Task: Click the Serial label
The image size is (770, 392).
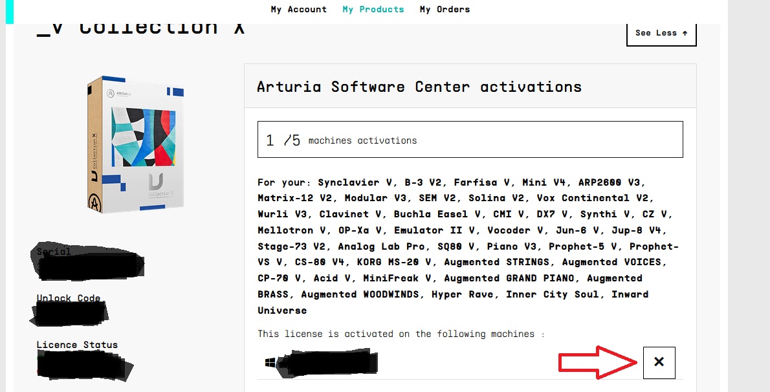Action: point(54,252)
